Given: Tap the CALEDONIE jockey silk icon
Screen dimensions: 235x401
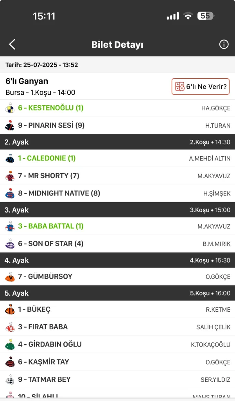Looking at the screenshot, I should pos(10,159).
